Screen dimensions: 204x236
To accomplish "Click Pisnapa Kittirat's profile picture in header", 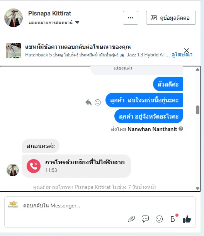I will coord(14,18).
